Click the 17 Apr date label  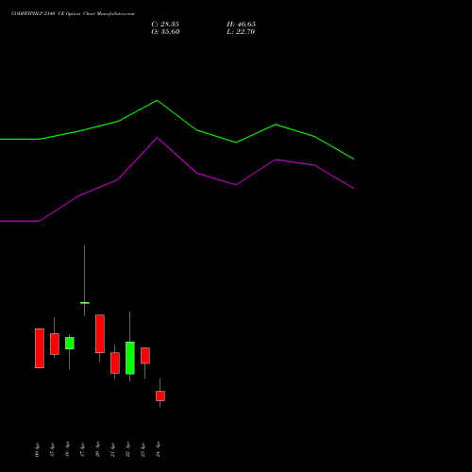point(82,450)
